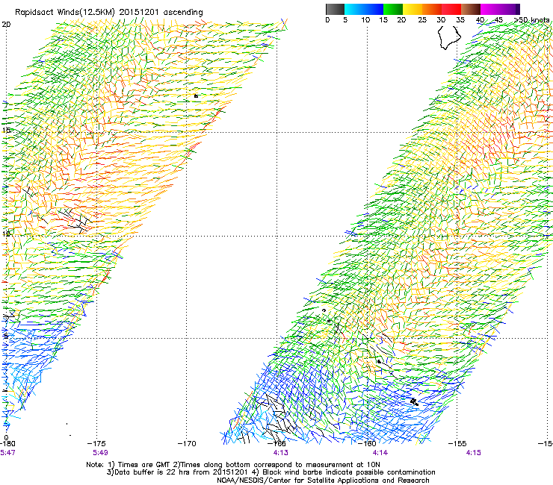Viewport: 553px width, 485px height.
Task: Click the latitude label '0' at bottom left
Action: click(6, 437)
